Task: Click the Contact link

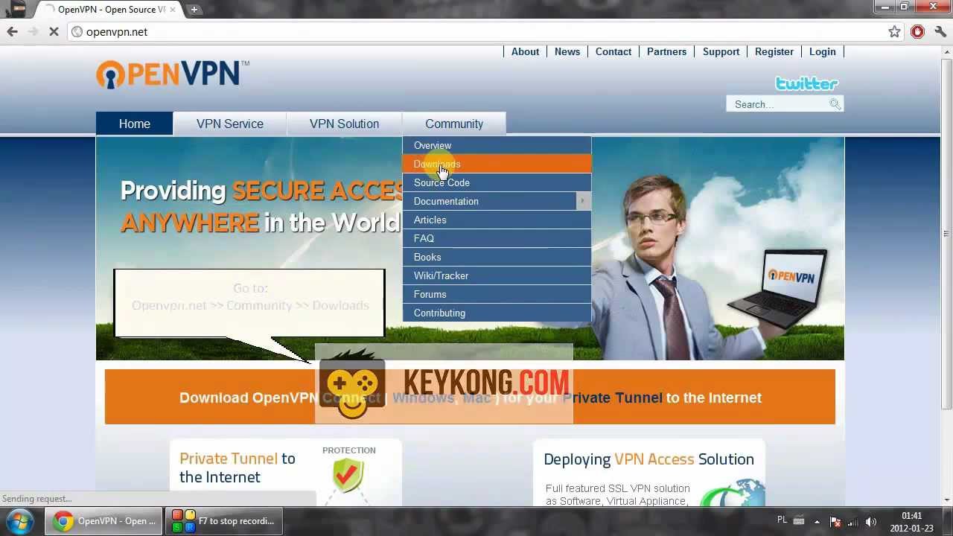Action: point(613,51)
